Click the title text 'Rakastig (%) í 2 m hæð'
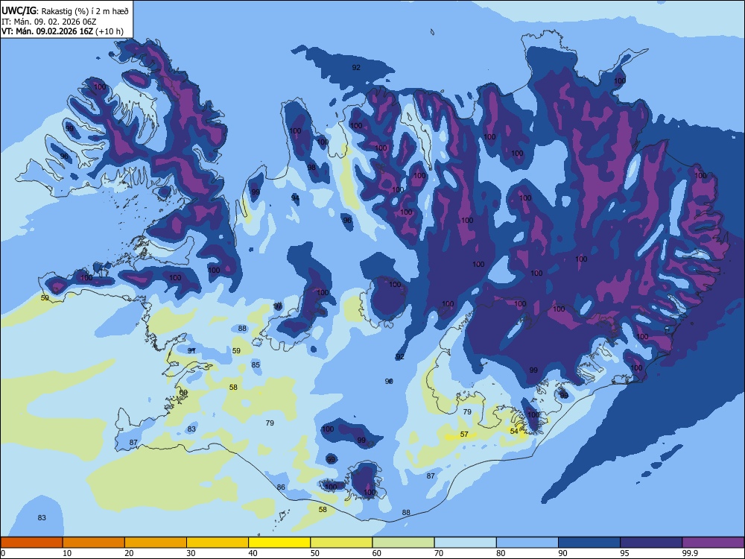 [x=85, y=11]
